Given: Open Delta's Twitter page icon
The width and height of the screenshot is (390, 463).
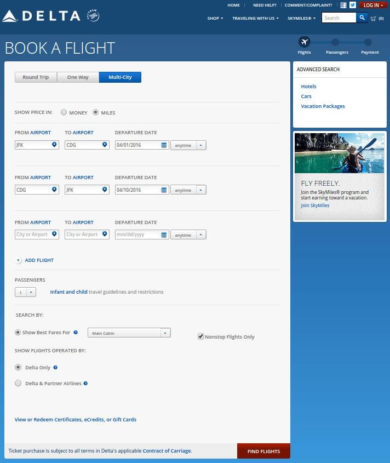Looking at the screenshot, I should click(353, 5).
